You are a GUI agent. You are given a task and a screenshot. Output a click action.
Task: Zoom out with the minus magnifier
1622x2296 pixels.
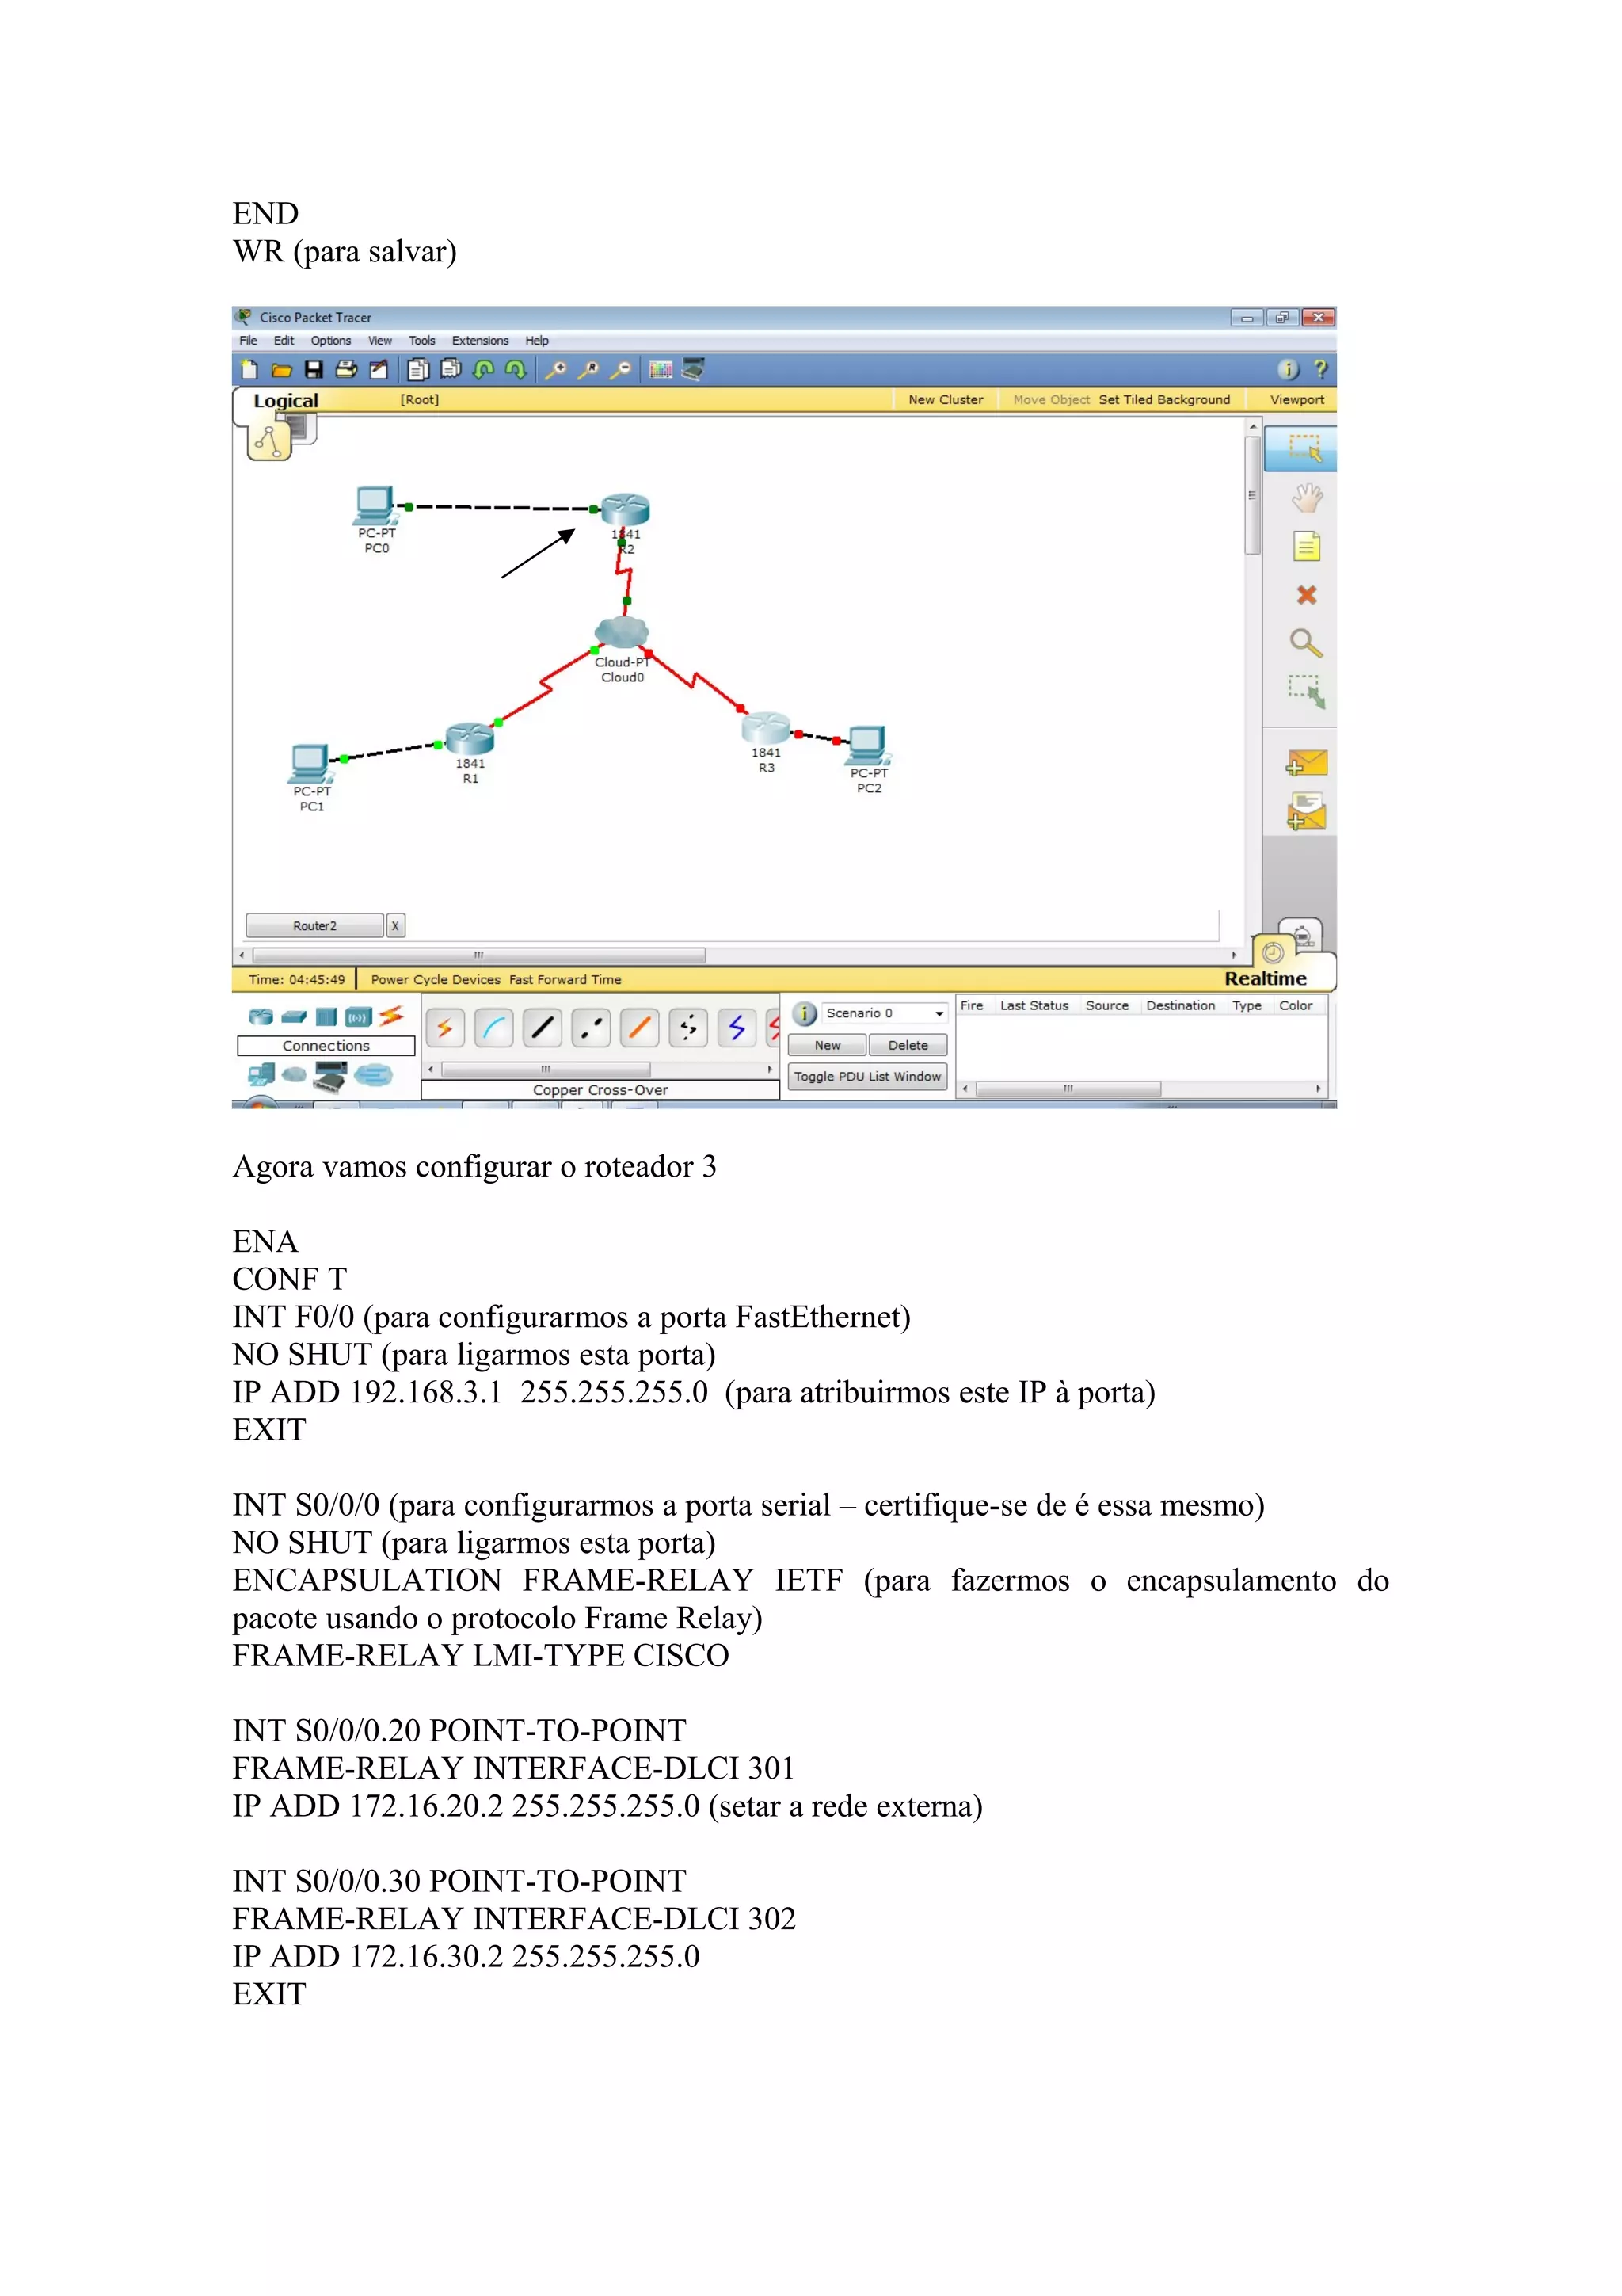[x=621, y=370]
